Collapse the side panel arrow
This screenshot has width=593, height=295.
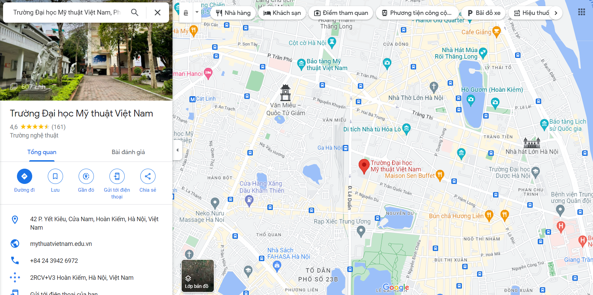click(177, 150)
